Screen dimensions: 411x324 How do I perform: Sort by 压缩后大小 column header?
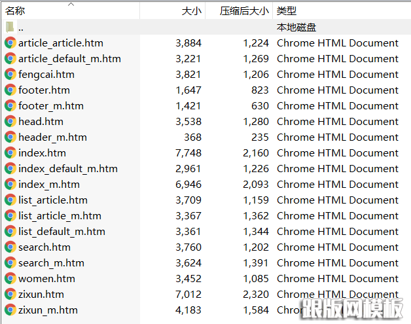point(244,11)
